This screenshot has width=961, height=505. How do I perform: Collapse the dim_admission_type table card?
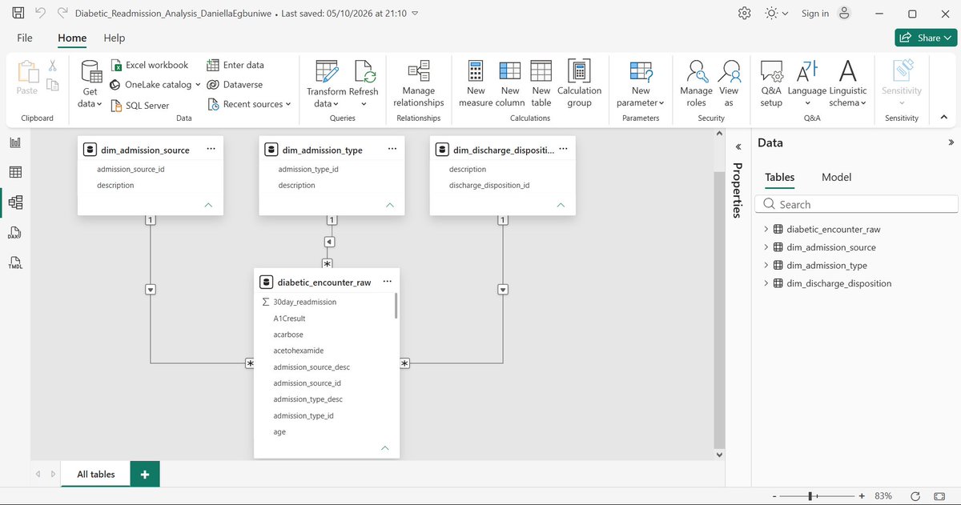click(390, 205)
